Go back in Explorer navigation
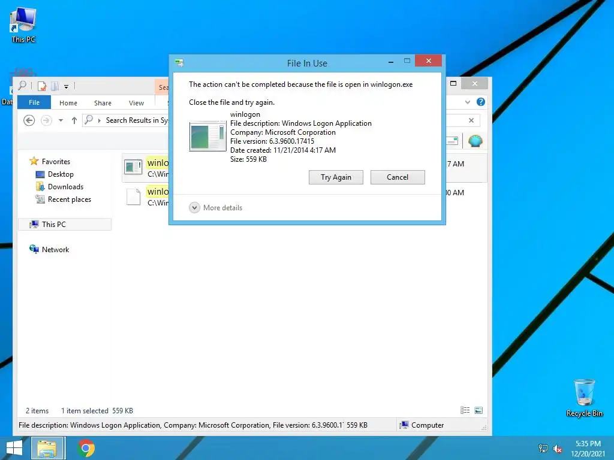This screenshot has width=614, height=460. tap(29, 120)
